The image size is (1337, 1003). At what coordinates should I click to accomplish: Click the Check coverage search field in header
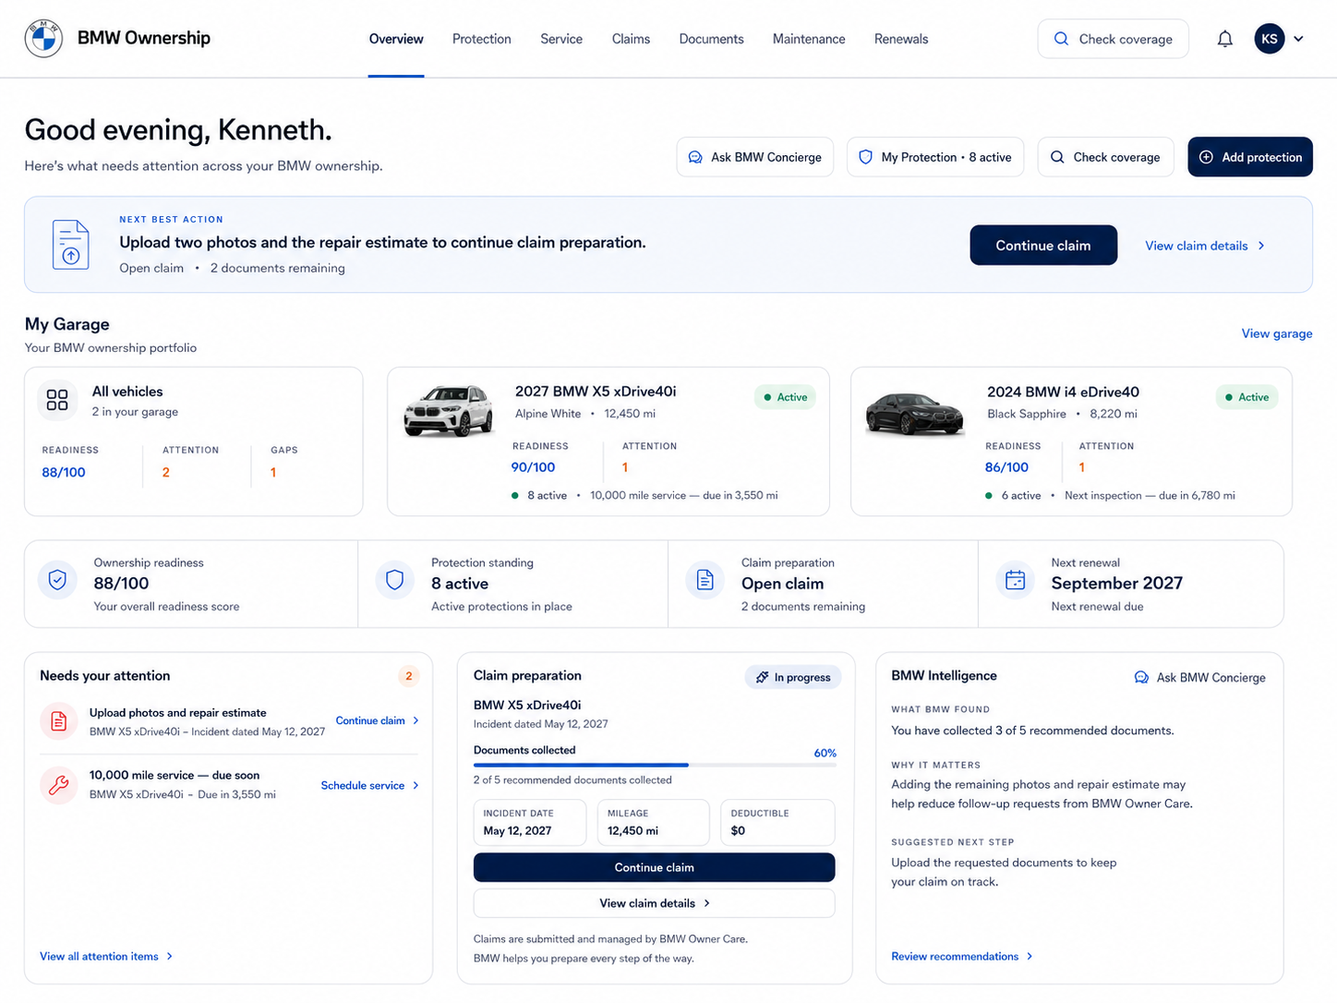pyautogui.click(x=1113, y=39)
